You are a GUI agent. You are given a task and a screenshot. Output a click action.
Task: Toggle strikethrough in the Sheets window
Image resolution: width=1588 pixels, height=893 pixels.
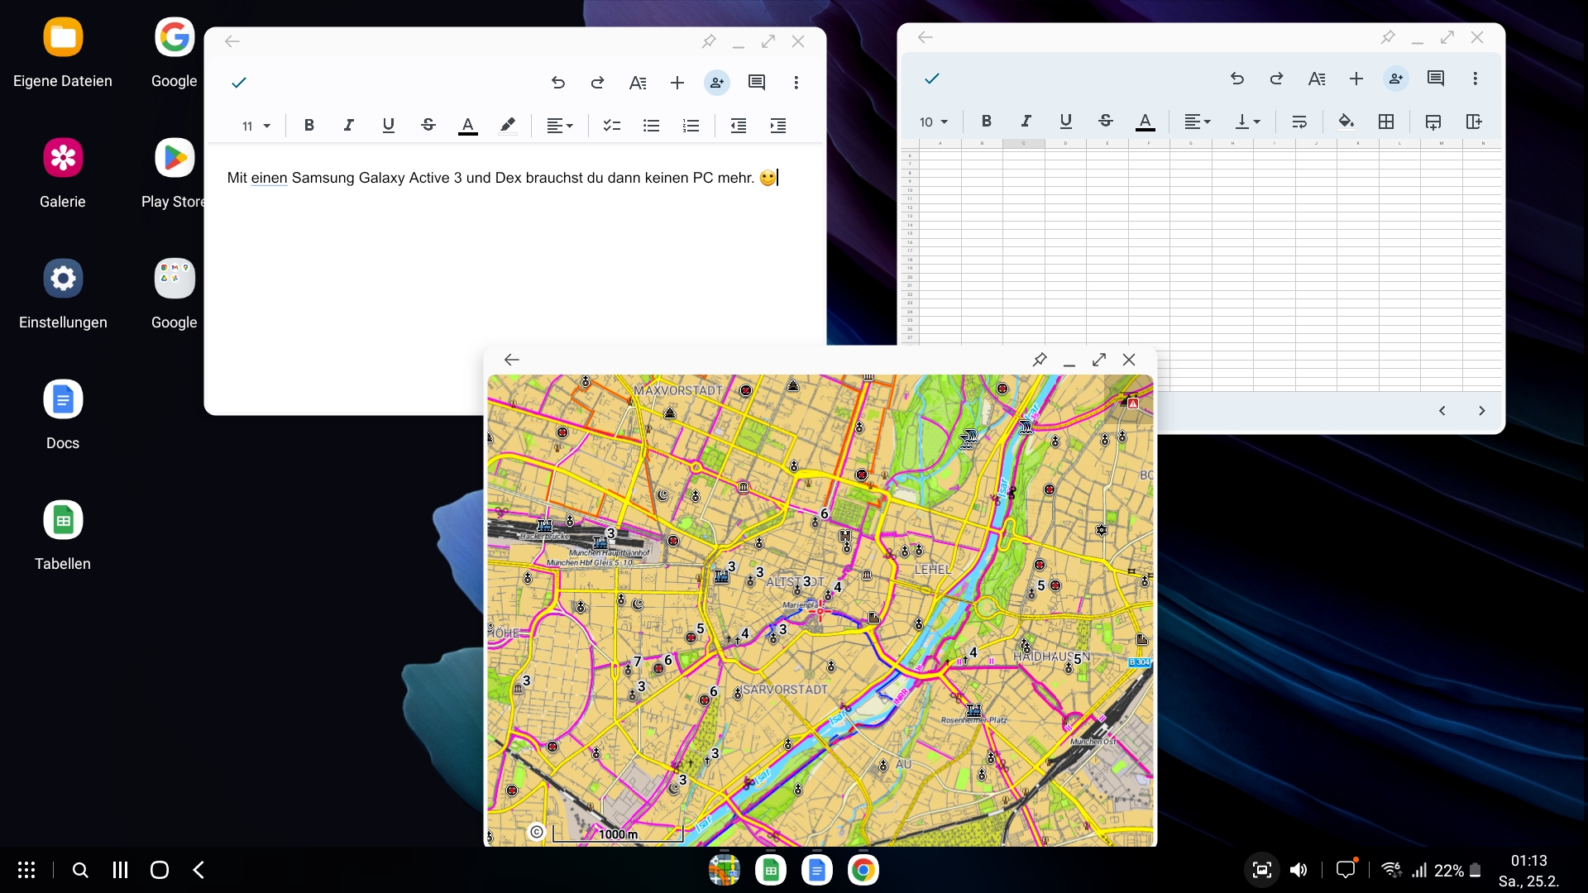(1106, 122)
